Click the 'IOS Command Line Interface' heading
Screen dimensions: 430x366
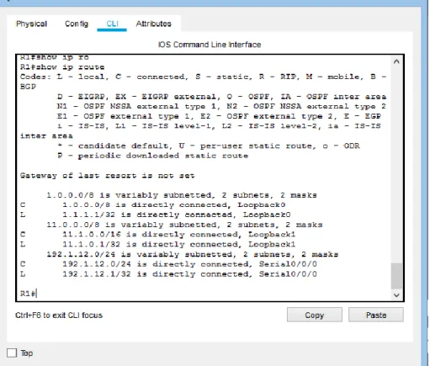tap(210, 45)
